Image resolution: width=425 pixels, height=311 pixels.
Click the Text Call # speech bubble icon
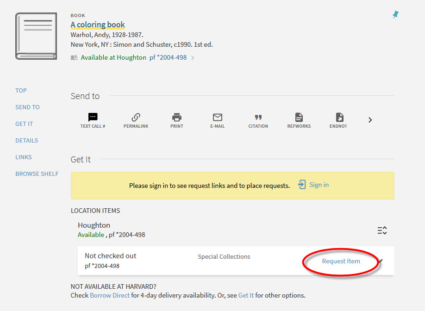click(93, 117)
